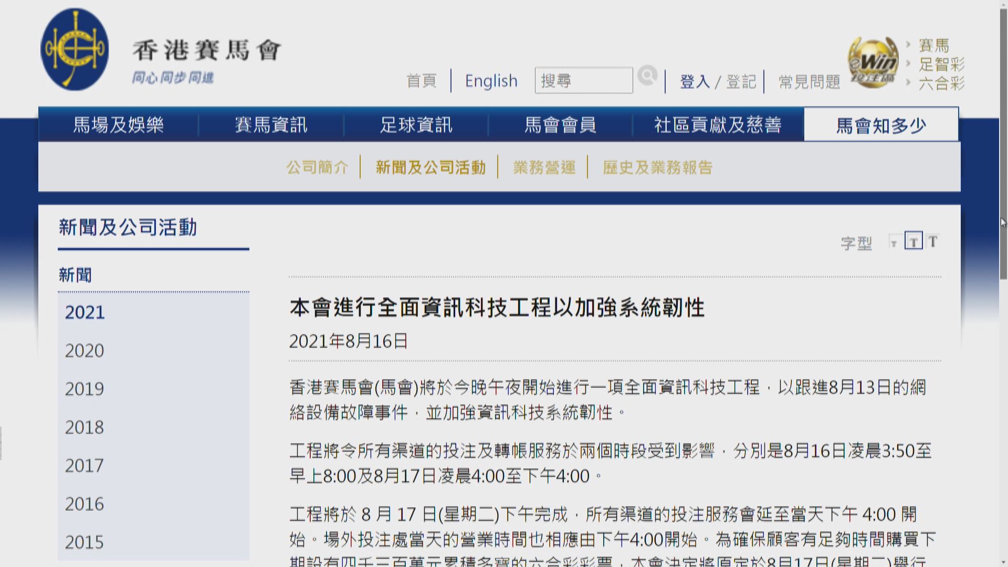Select 2021 in news year list
This screenshot has height=567, width=1008.
(85, 312)
